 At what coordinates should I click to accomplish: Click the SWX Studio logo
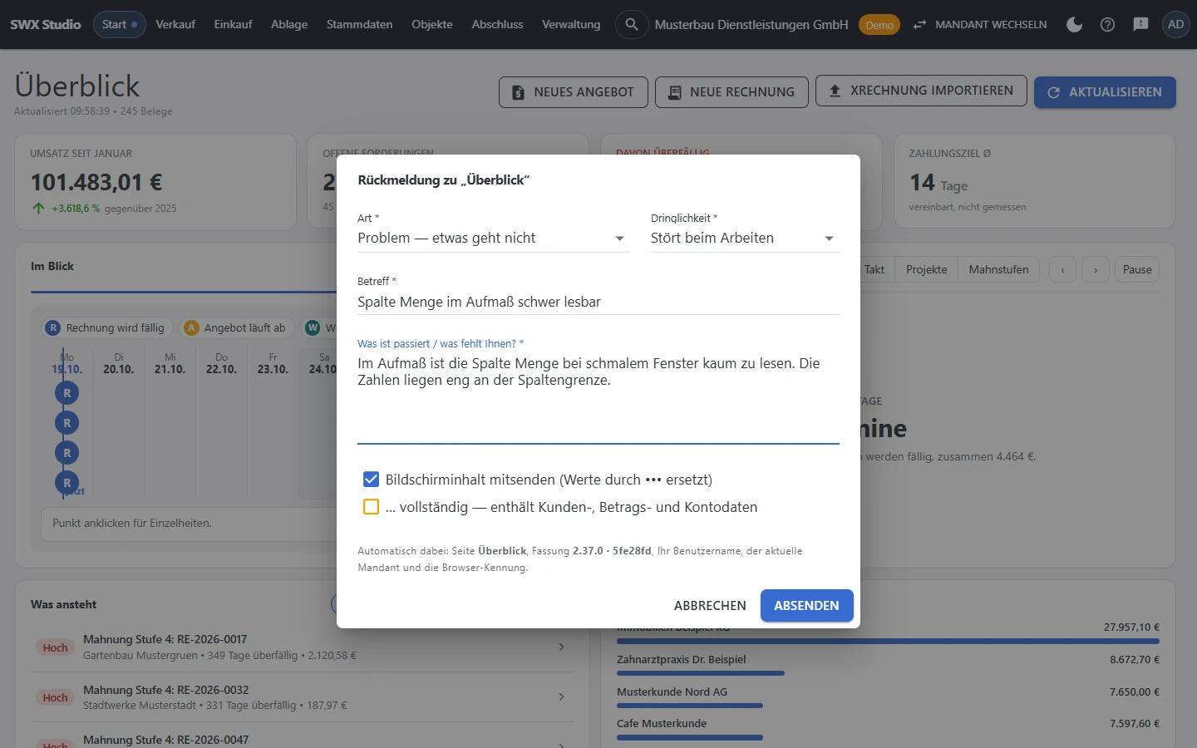(x=45, y=24)
